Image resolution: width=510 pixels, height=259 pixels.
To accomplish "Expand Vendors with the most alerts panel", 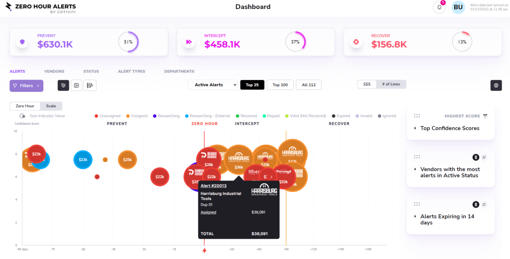I will point(450,172).
